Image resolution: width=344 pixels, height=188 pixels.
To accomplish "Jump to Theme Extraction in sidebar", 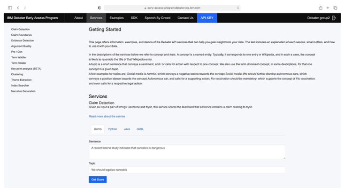I will [21, 80].
